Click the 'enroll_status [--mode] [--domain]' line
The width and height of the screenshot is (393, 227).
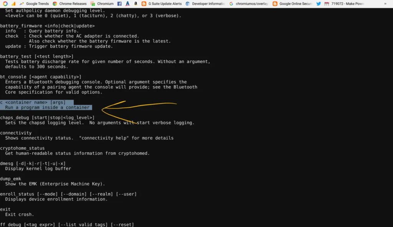68,194
